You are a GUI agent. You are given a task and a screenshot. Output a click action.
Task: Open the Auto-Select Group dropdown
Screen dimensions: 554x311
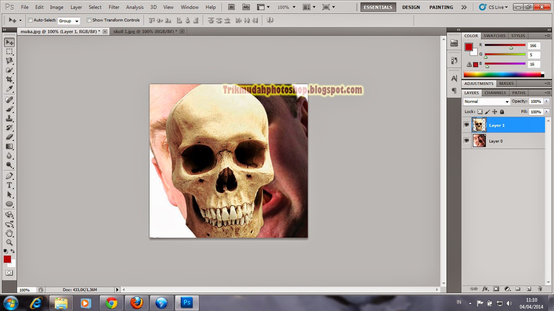pos(69,21)
